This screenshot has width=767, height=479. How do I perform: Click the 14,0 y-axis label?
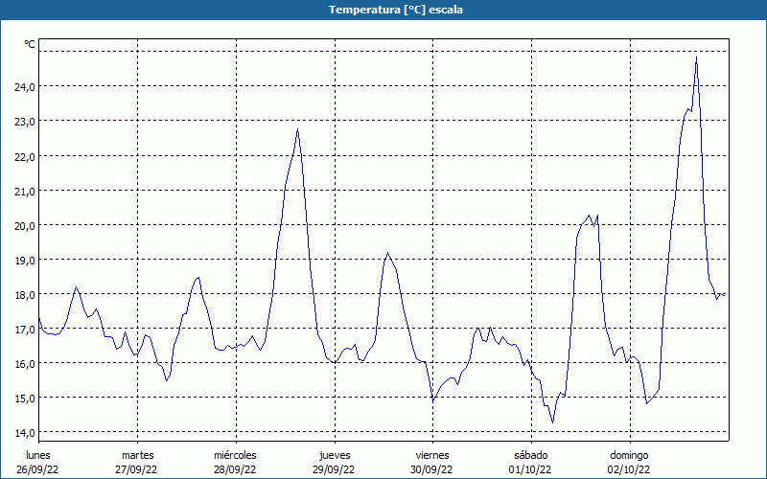(25, 433)
